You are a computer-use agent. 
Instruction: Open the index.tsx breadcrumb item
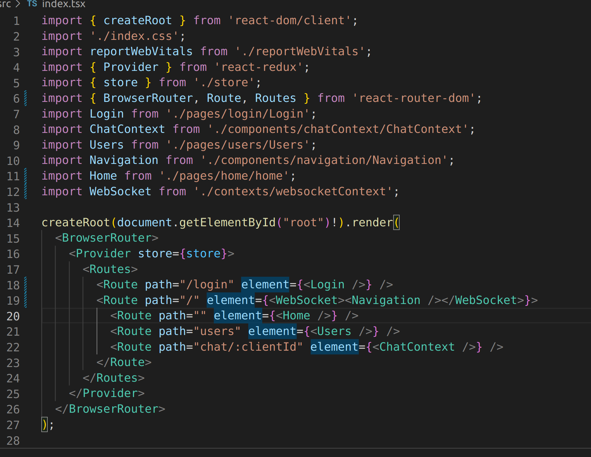click(x=64, y=4)
